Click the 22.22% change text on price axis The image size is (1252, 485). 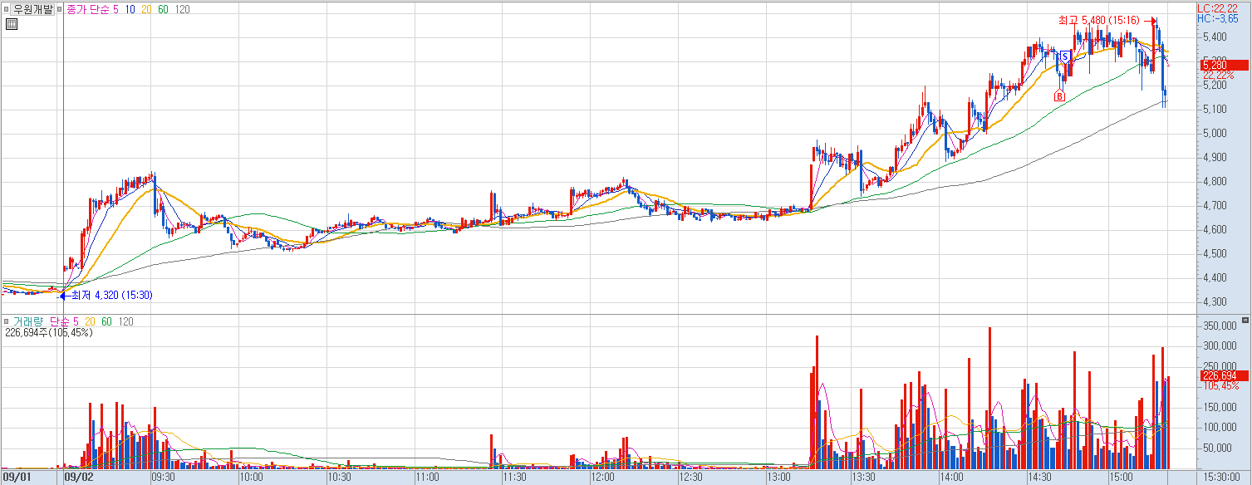[1218, 75]
